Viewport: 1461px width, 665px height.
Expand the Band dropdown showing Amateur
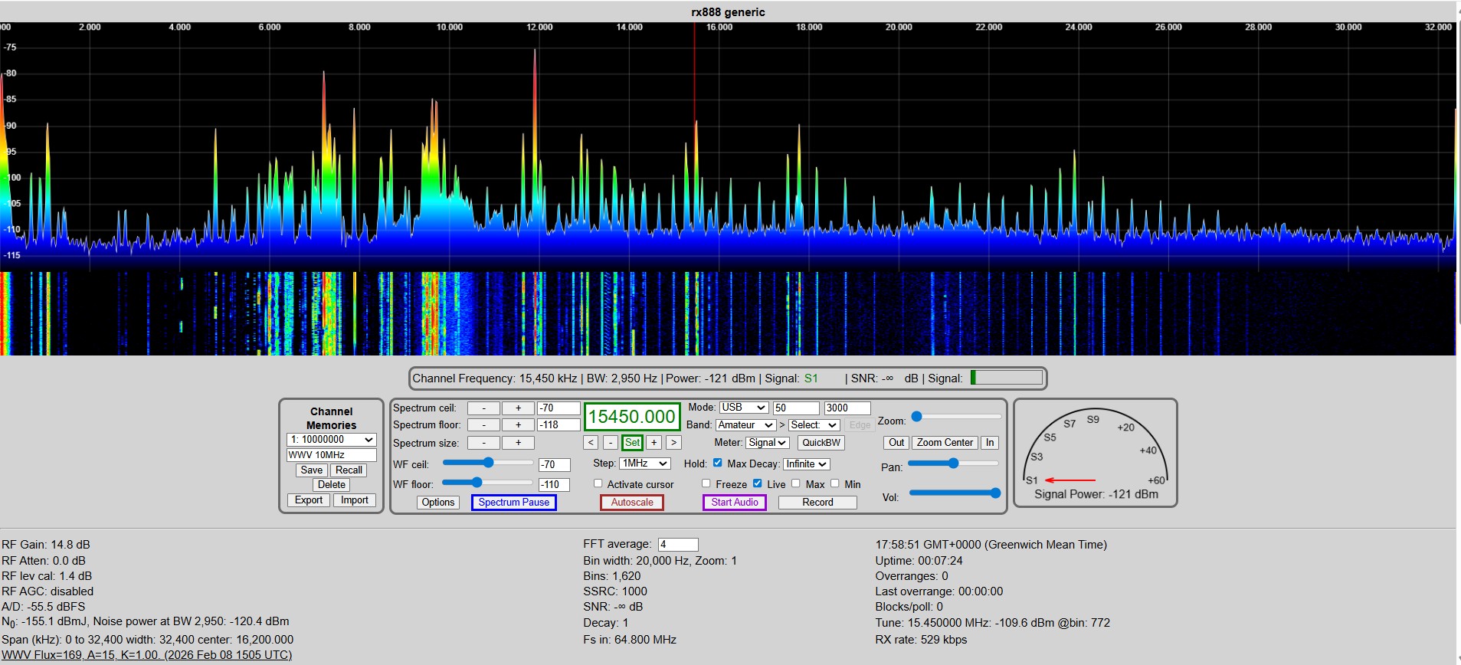(x=745, y=425)
